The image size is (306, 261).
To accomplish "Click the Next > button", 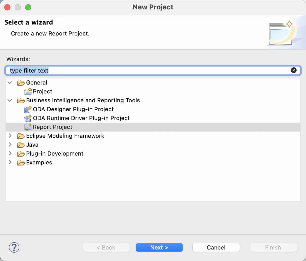I will [159, 247].
